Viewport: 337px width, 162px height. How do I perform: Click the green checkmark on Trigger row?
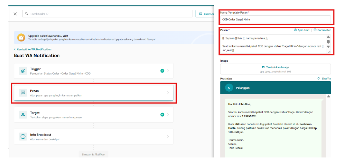click(162, 71)
